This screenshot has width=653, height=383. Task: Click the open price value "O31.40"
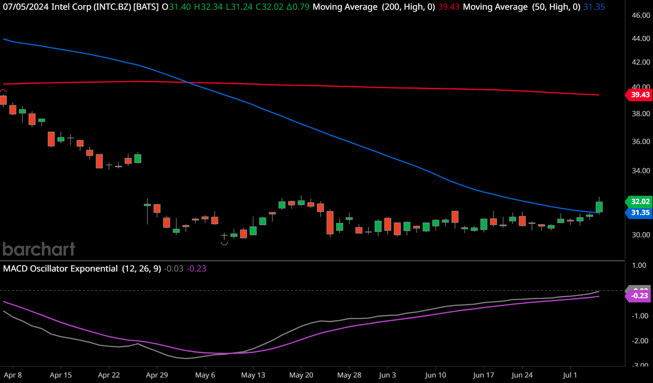pyautogui.click(x=176, y=7)
